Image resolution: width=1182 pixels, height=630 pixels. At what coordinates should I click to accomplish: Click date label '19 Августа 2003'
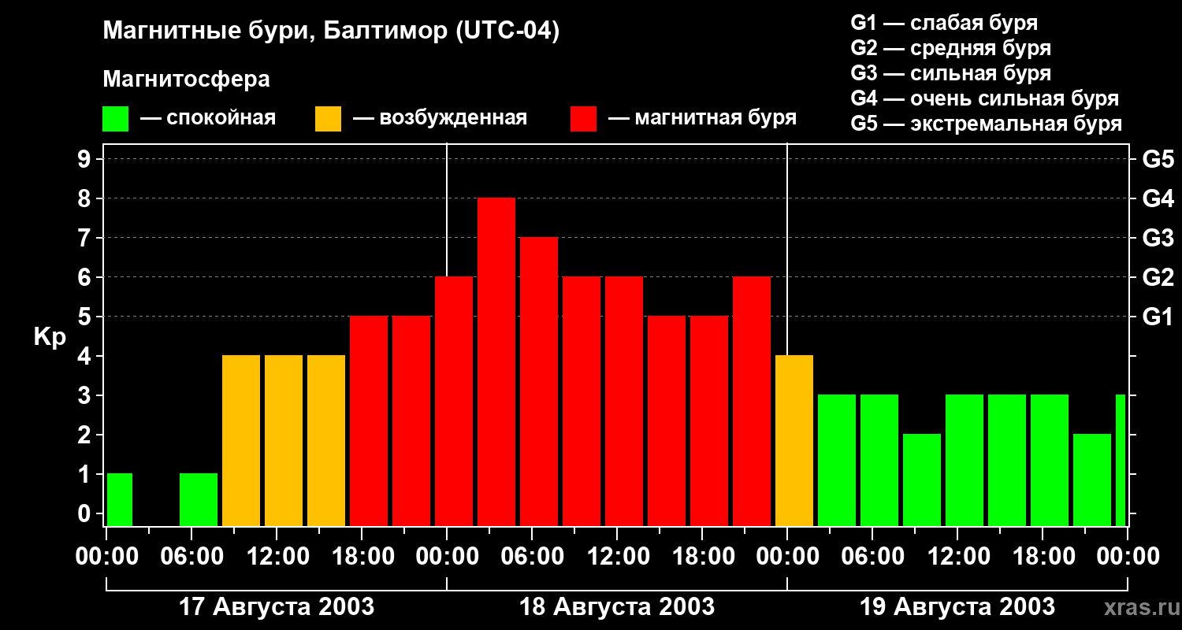point(957,607)
